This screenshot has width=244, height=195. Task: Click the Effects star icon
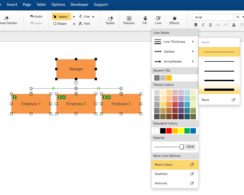click(x=174, y=20)
